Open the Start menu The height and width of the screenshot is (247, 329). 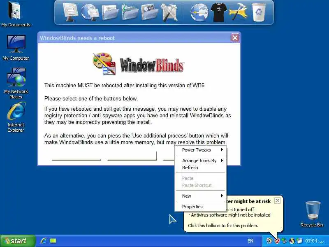coord(18,241)
